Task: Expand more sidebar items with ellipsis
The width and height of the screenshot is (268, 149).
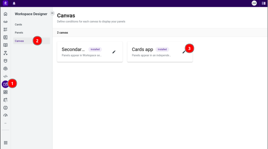Action: [5, 123]
